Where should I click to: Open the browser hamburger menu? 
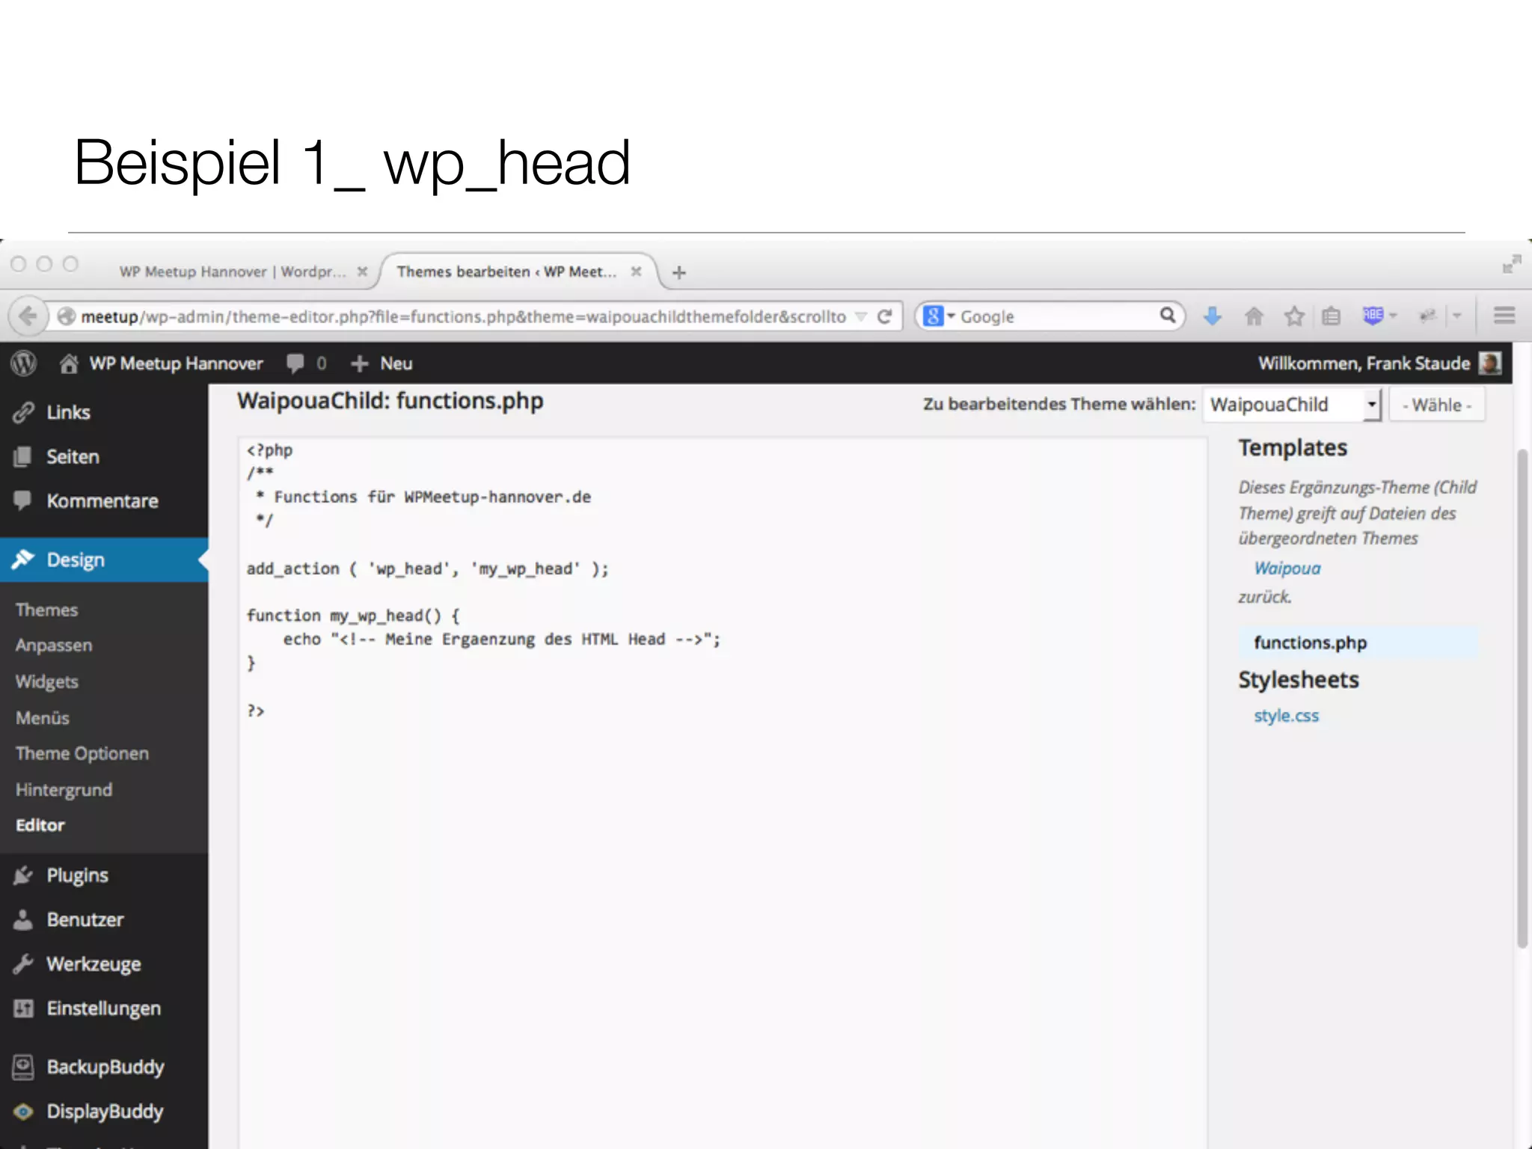1504,316
